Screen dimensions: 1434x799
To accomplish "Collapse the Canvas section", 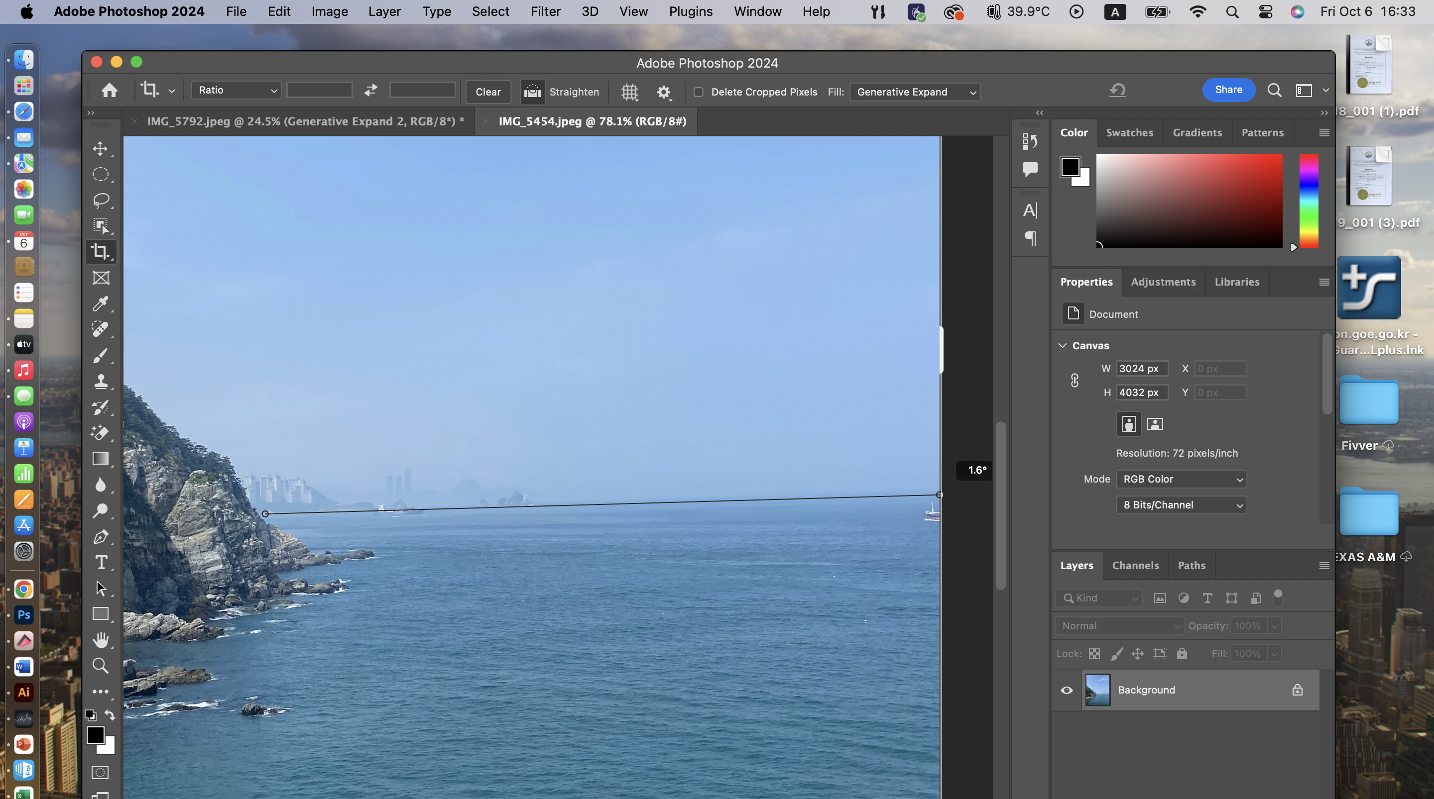I will pos(1062,346).
